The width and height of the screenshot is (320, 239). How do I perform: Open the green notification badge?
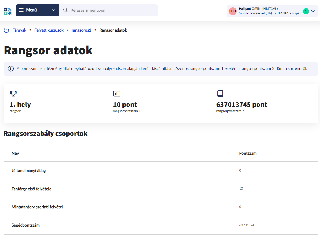(x=306, y=11)
